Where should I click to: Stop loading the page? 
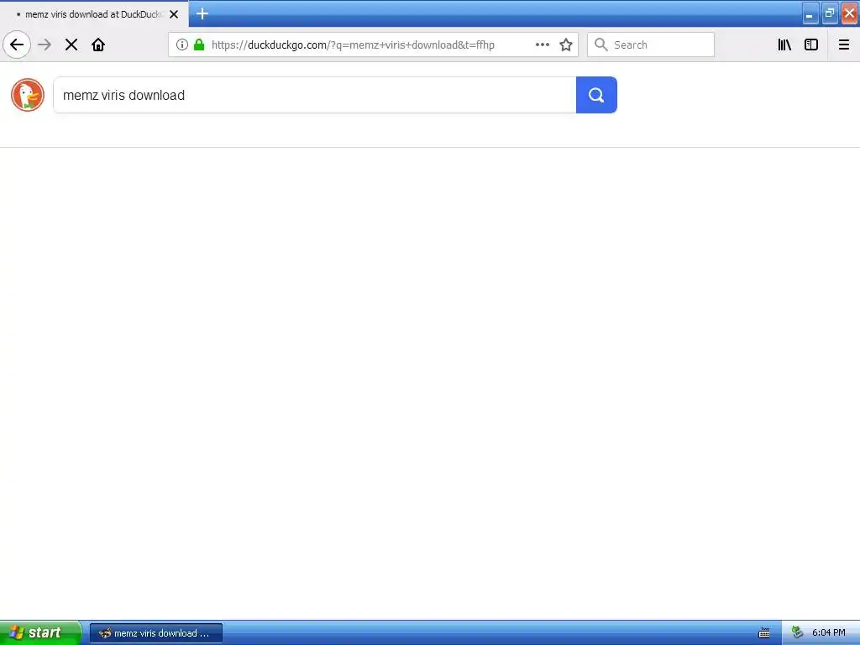(71, 45)
